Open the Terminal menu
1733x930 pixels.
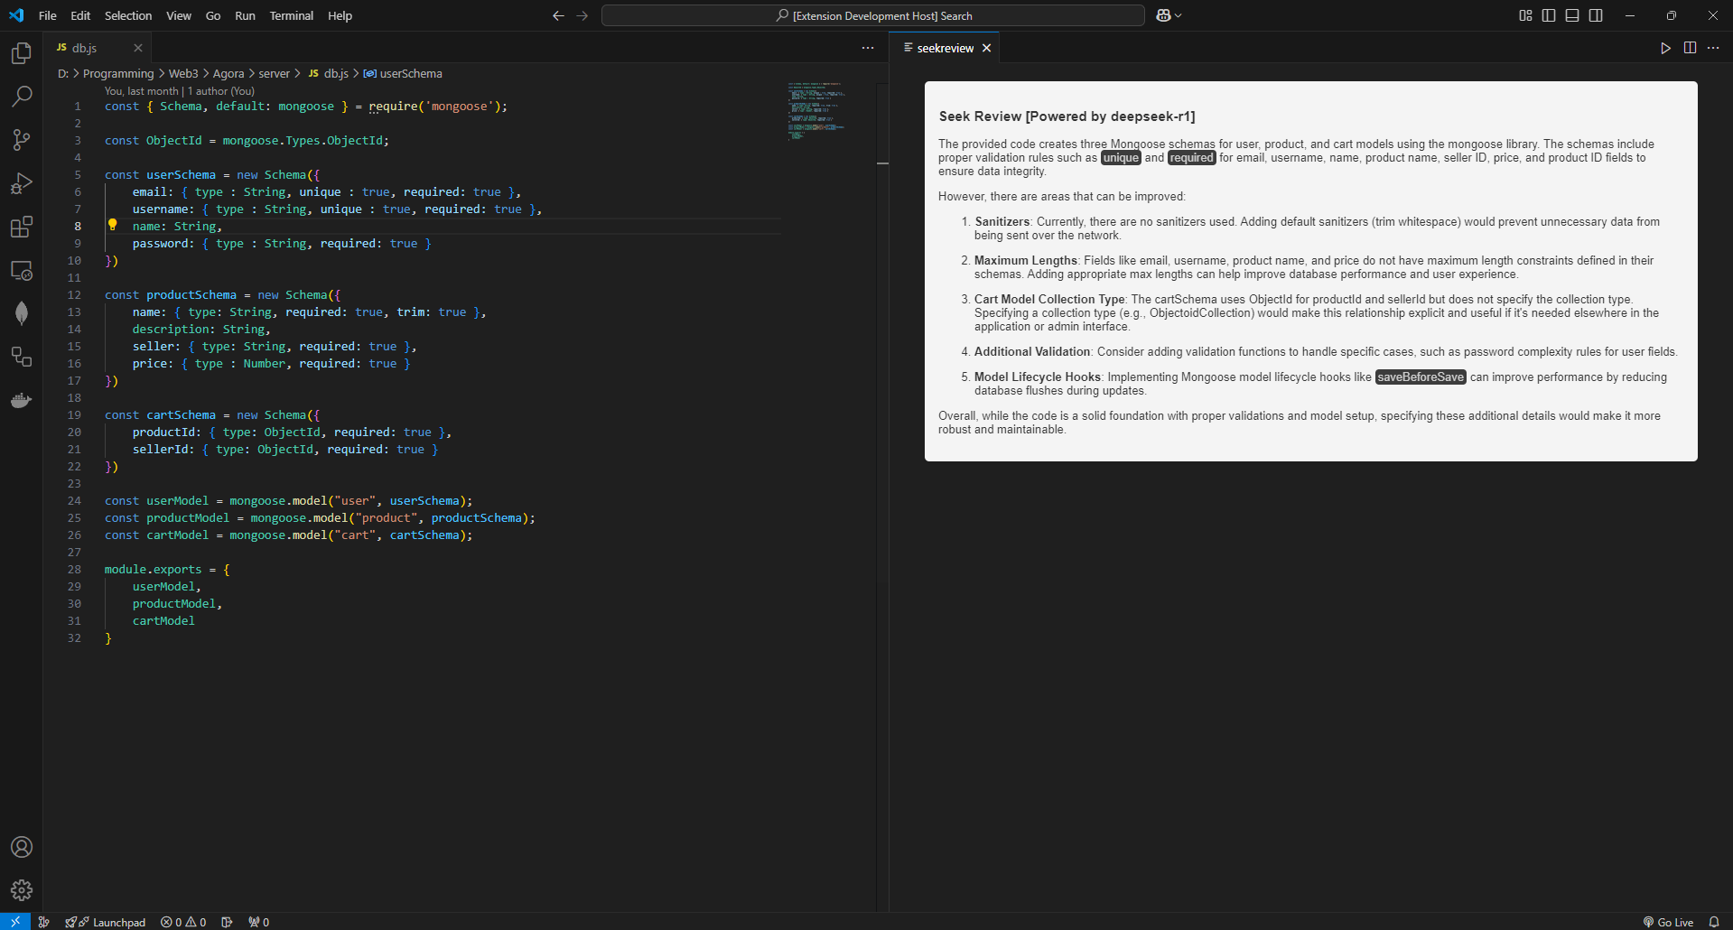point(291,15)
